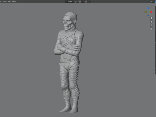
Task: Click the red X axis on navigation gizmo
Action: click(151, 12)
